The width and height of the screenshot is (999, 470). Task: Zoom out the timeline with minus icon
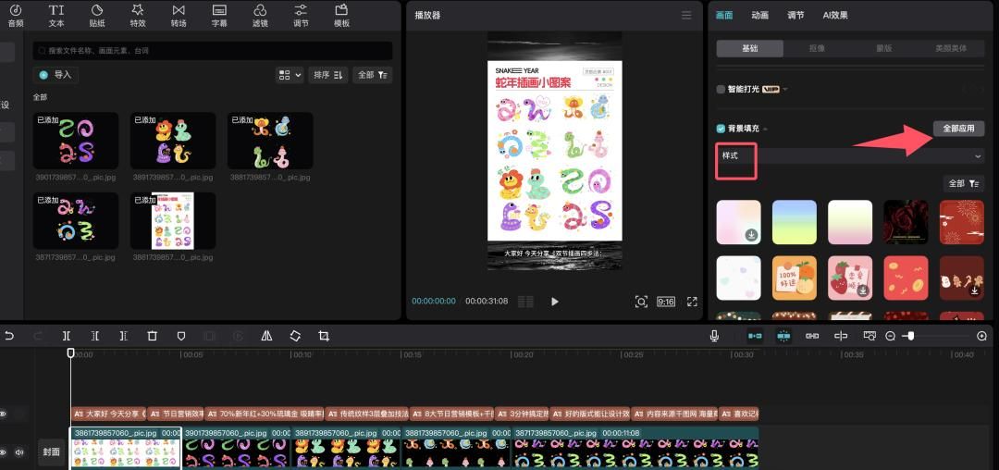tap(891, 336)
